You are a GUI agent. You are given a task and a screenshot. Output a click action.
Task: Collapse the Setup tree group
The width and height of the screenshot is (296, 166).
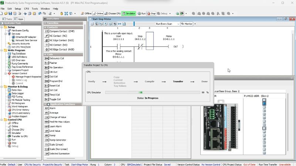pyautogui.click(x=2, y=27)
